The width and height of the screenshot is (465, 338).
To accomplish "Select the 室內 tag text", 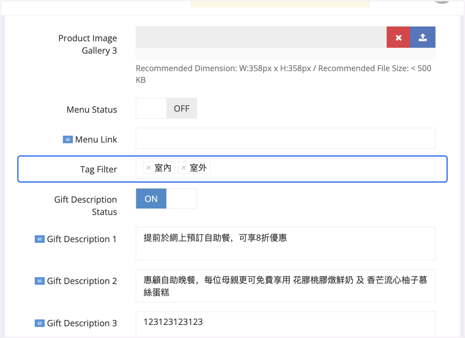I will (x=163, y=168).
